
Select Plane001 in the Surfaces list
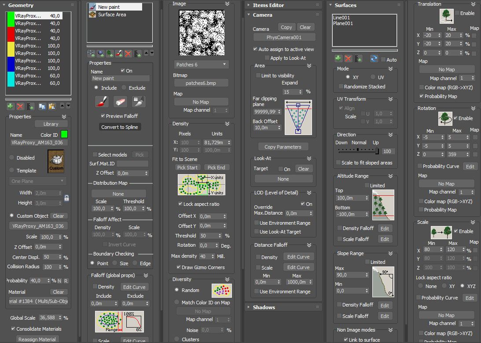coord(343,23)
